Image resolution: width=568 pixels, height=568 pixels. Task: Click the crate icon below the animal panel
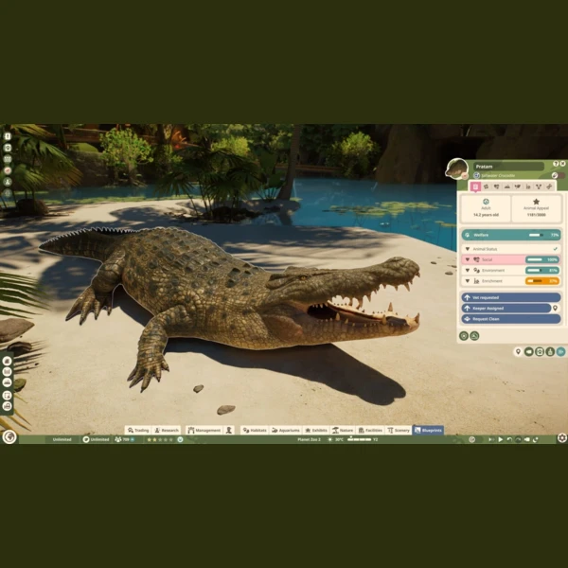[x=540, y=351]
